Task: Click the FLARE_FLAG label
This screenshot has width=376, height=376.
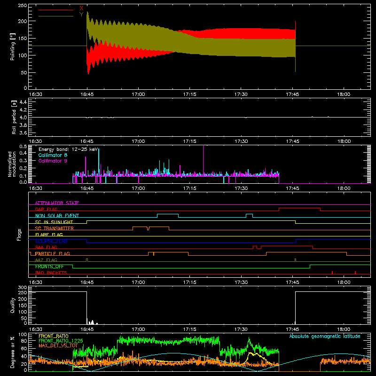Action: 49,235
